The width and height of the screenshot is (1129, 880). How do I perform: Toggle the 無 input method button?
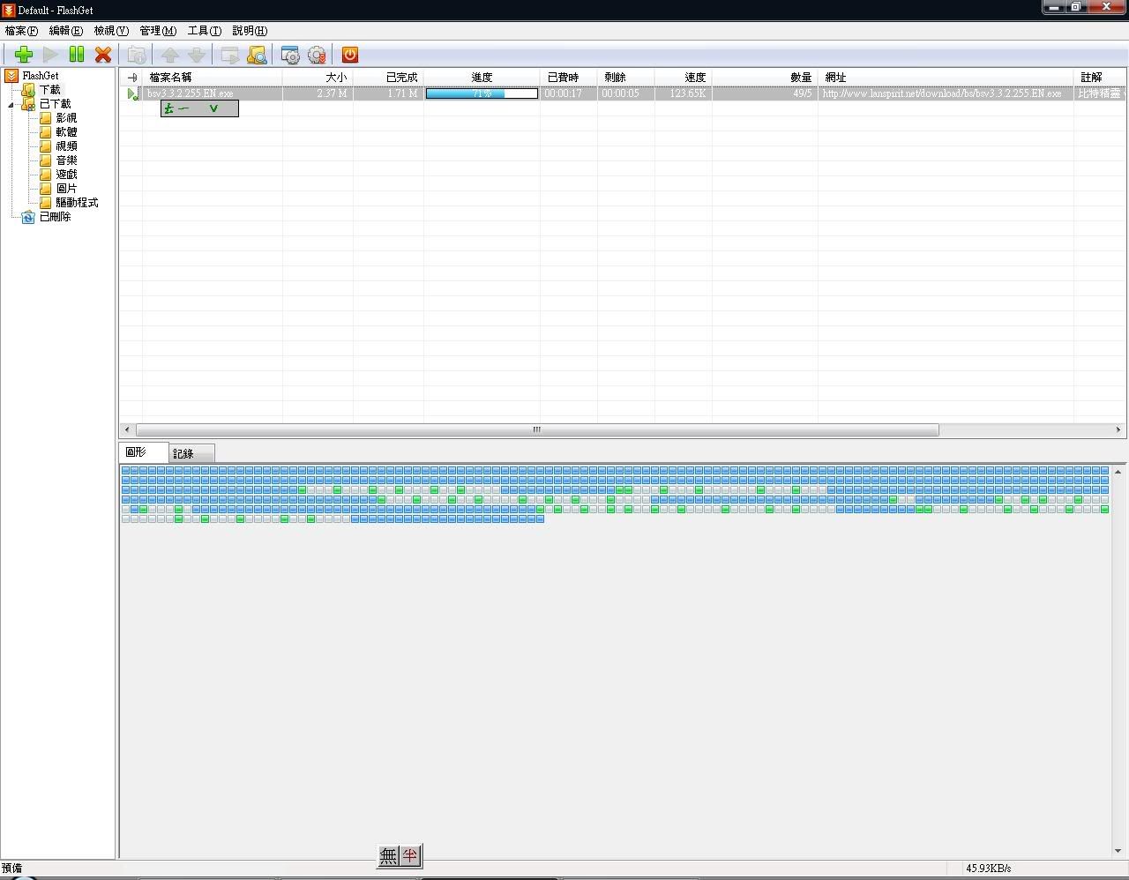click(x=389, y=855)
